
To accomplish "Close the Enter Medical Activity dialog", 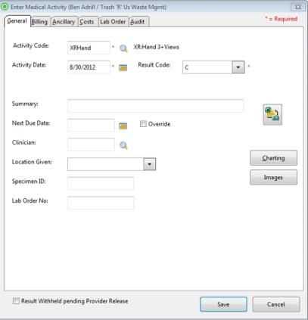I will (x=297, y=7).
